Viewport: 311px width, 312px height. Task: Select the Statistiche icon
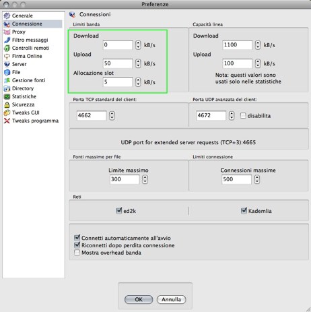point(7,96)
